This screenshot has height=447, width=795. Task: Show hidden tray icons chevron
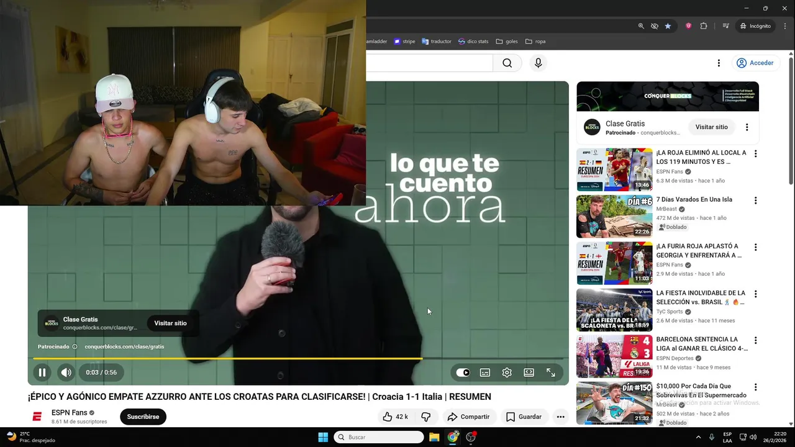[x=698, y=437]
